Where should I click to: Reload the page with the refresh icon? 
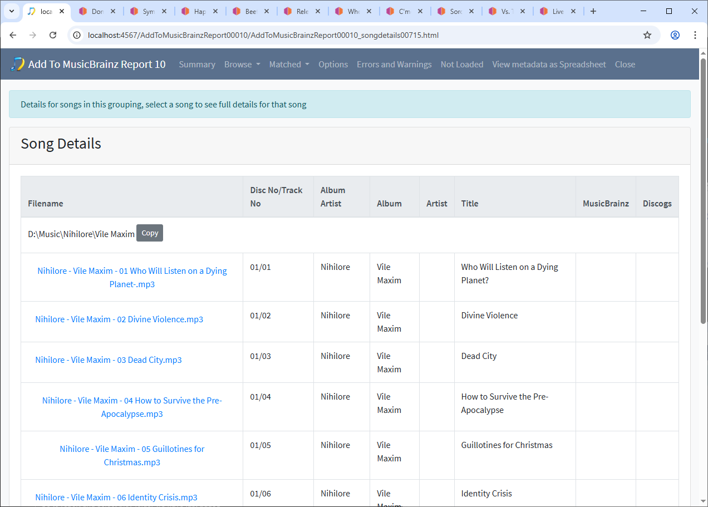(53, 35)
